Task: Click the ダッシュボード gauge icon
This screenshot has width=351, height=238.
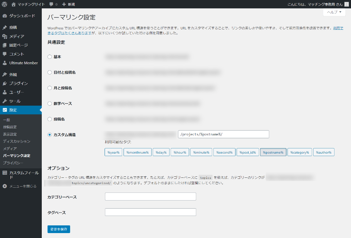Action: (5, 16)
